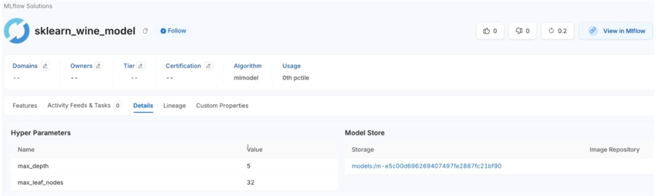Click the MLflow Solutions breadcrumb

pos(28,6)
